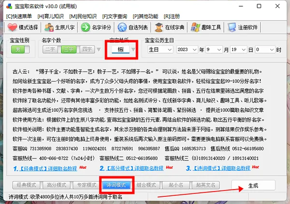Click app logo icon in title bar
This screenshot has width=290, height=204.
[x=9, y=6]
